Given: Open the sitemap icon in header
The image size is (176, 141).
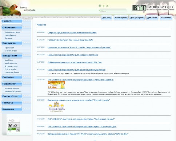Looking at the screenshot, I should click(107, 6).
